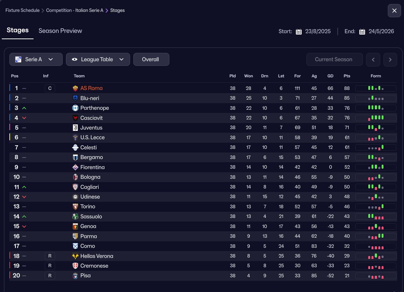The width and height of the screenshot is (404, 292).
Task: Sort table by Pts column header
Action: point(347,76)
